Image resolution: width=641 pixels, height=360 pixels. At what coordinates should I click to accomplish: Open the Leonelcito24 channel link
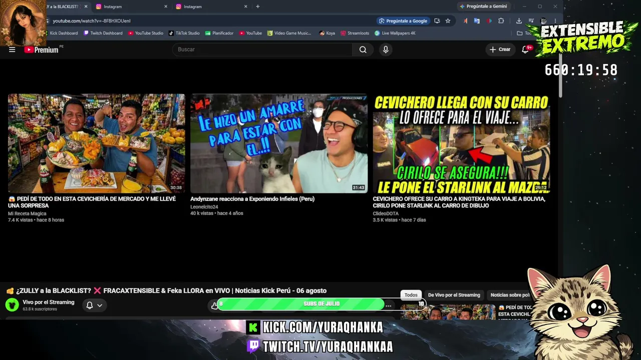204,207
